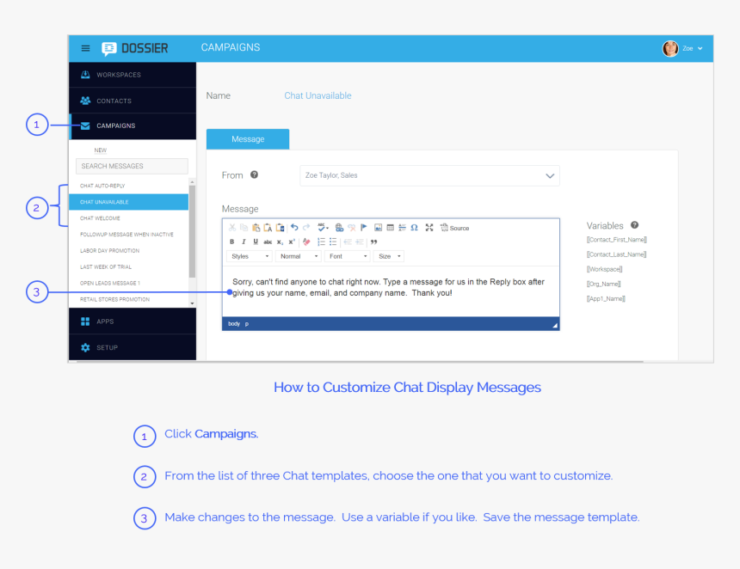Toggle the Source view button
This screenshot has width=740, height=569.
(x=454, y=228)
